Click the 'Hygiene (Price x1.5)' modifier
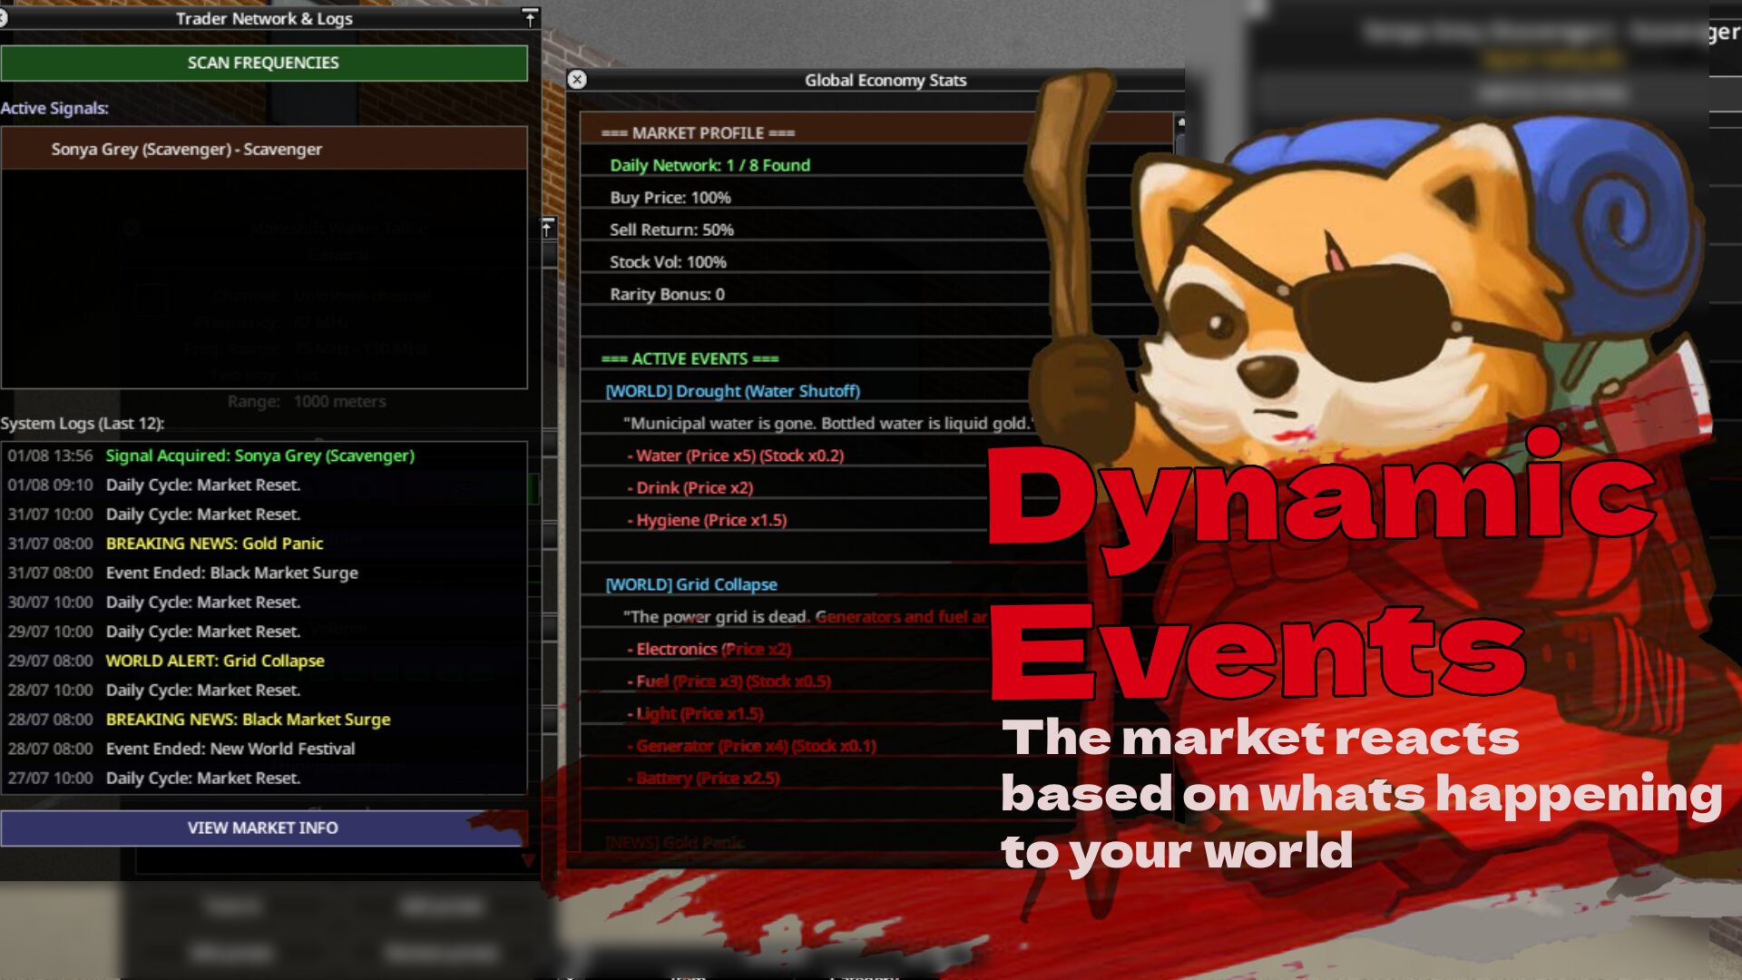 pyautogui.click(x=707, y=520)
